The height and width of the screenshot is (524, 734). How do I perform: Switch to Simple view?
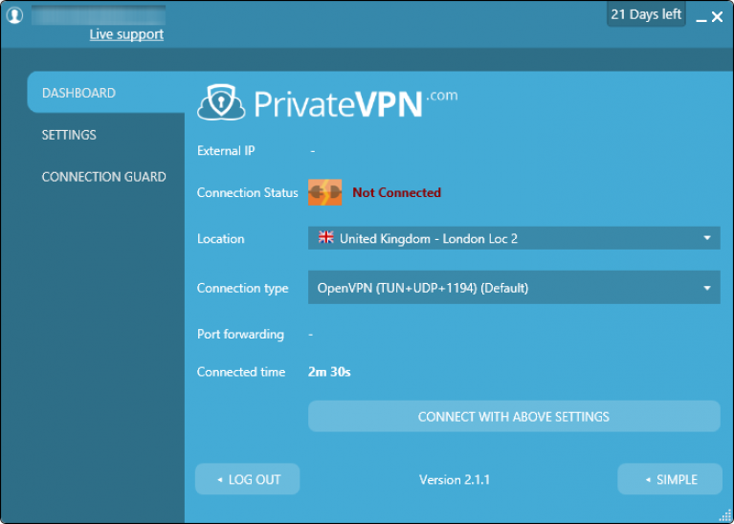click(x=670, y=479)
